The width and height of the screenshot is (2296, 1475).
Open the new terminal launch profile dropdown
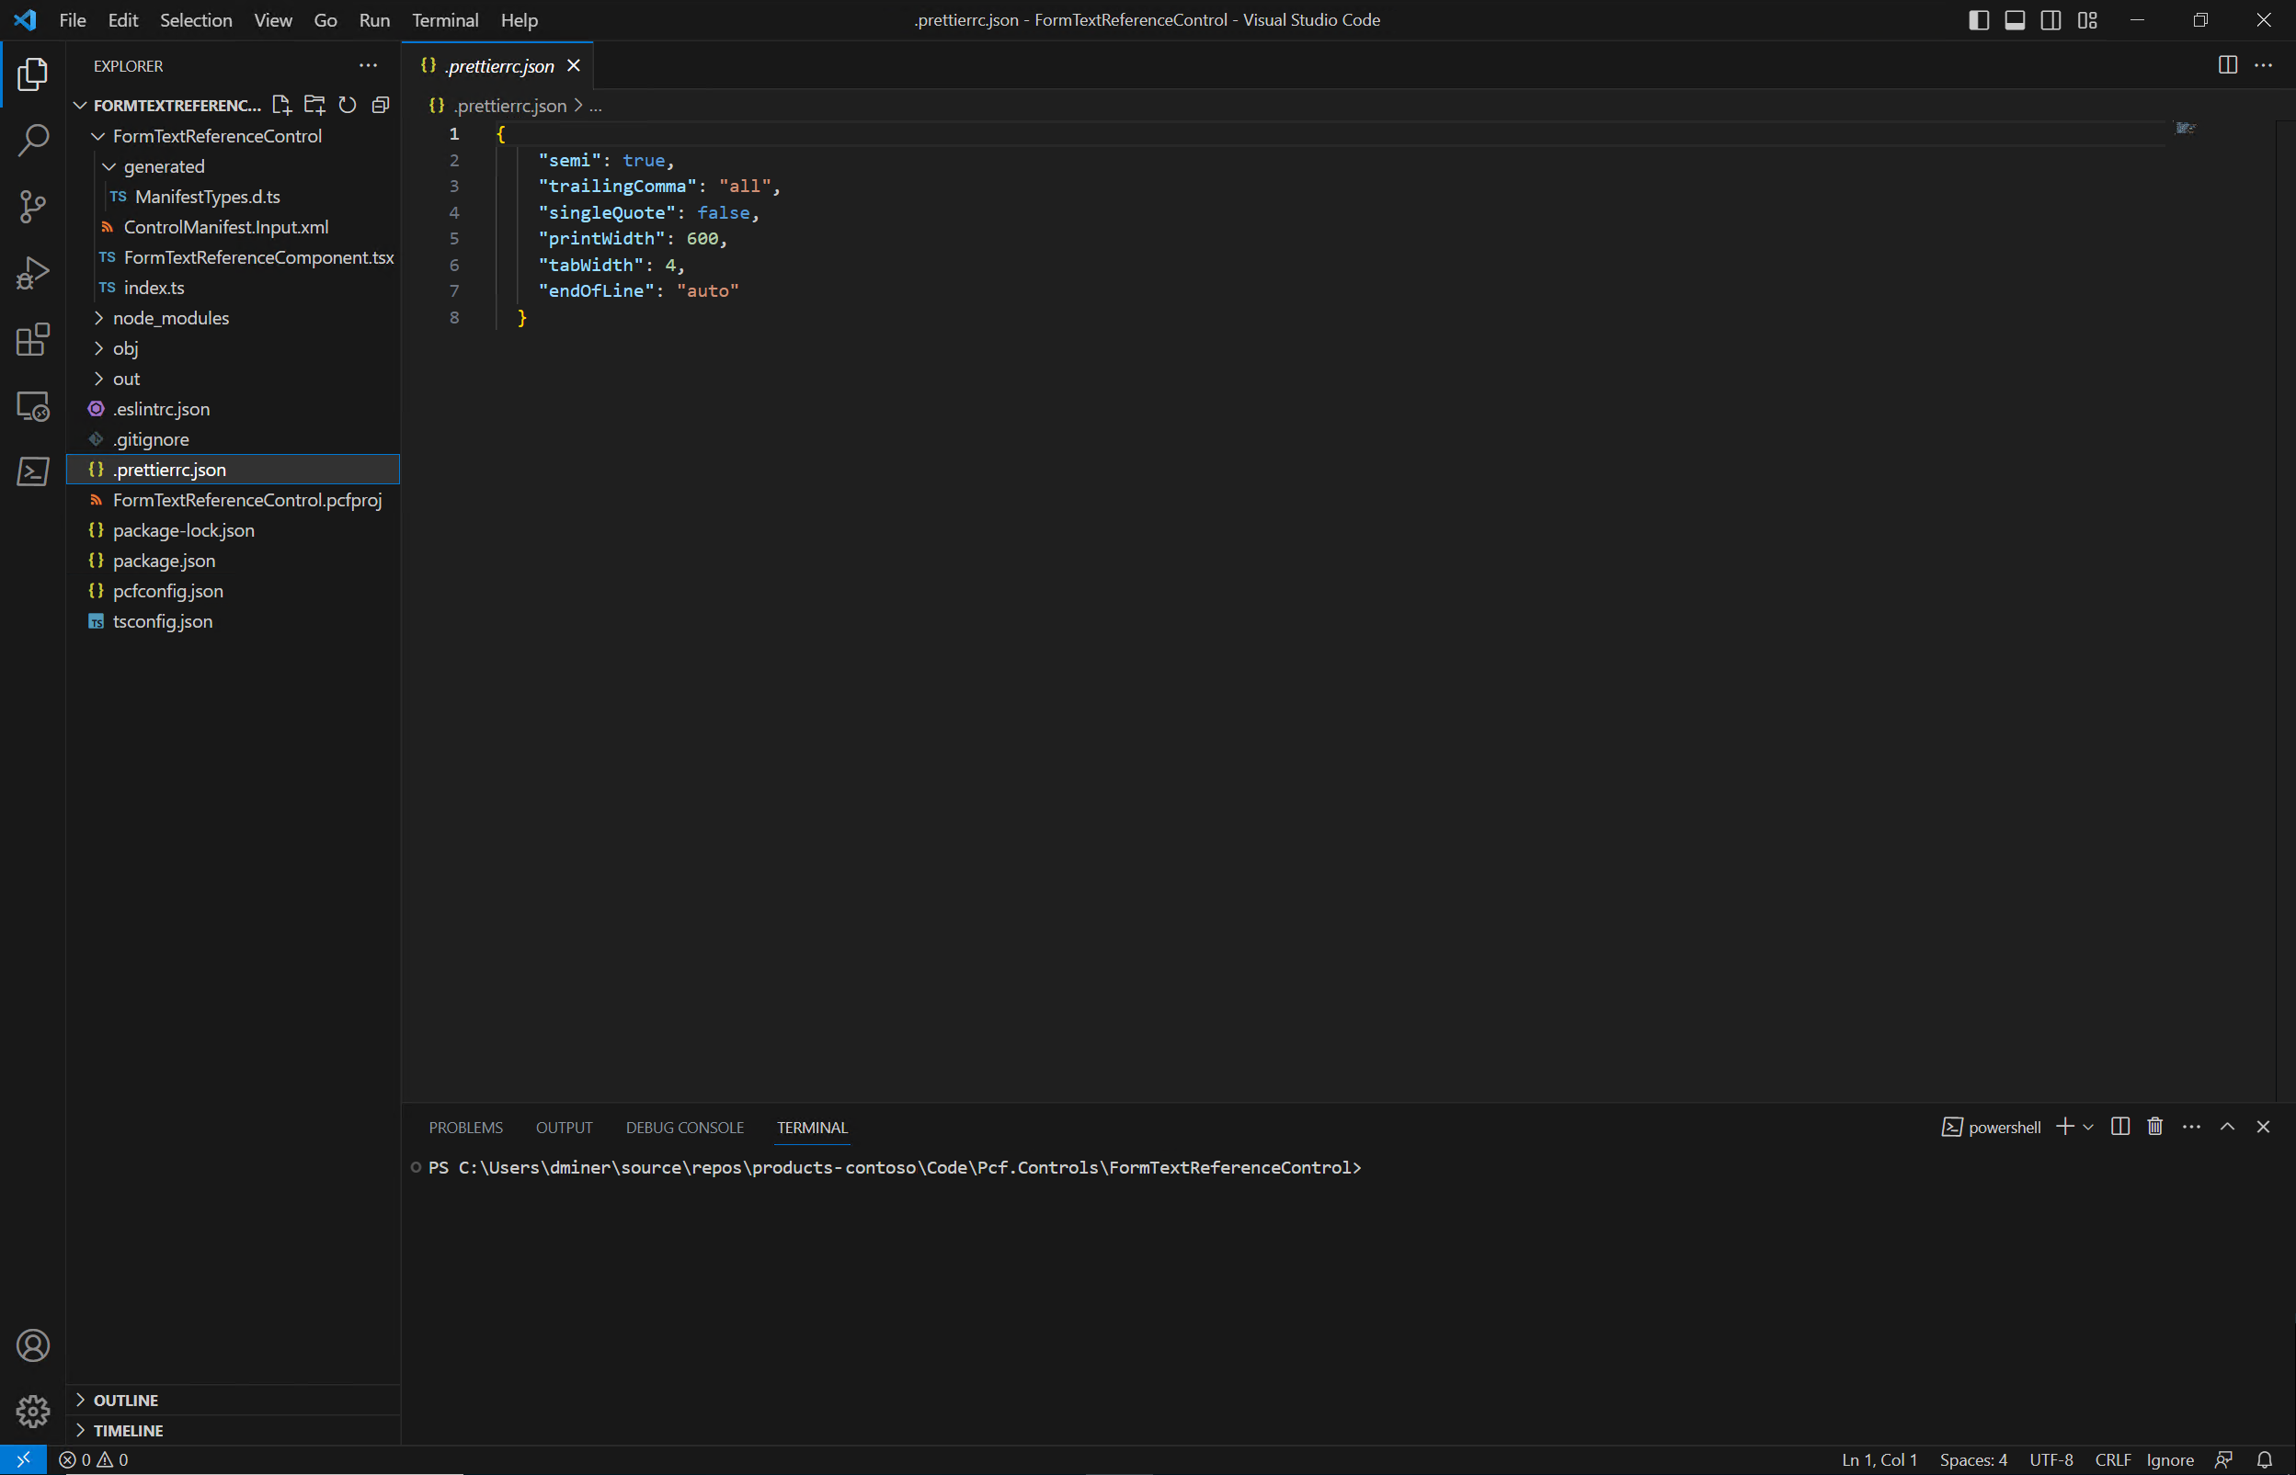tap(2089, 1128)
